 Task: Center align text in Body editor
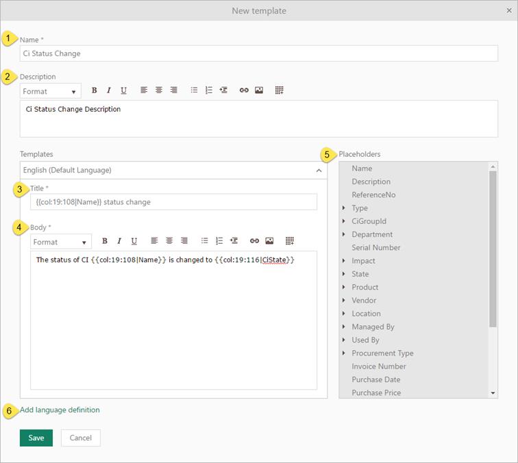tap(169, 241)
